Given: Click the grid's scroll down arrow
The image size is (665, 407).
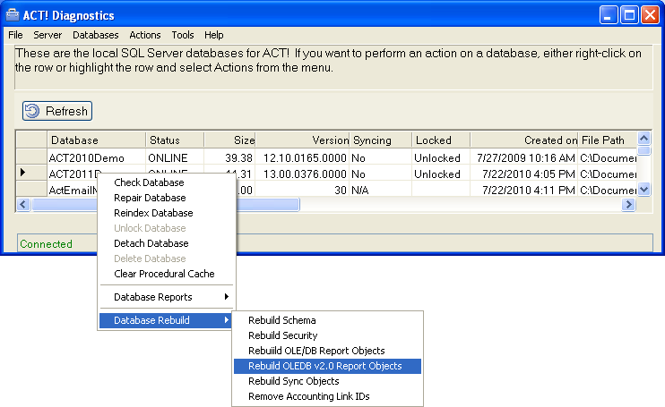Looking at the screenshot, I should pyautogui.click(x=643, y=189).
